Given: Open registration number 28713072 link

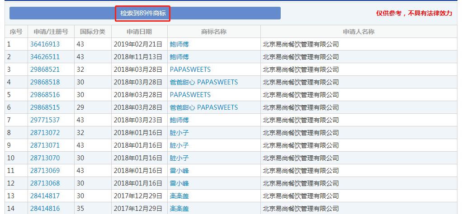Looking at the screenshot, I should [x=45, y=133].
